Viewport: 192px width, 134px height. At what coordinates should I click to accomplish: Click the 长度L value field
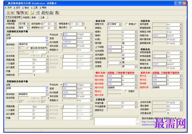point(114,39)
